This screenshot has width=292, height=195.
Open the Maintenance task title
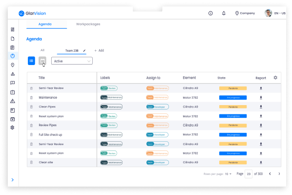click(x=48, y=98)
